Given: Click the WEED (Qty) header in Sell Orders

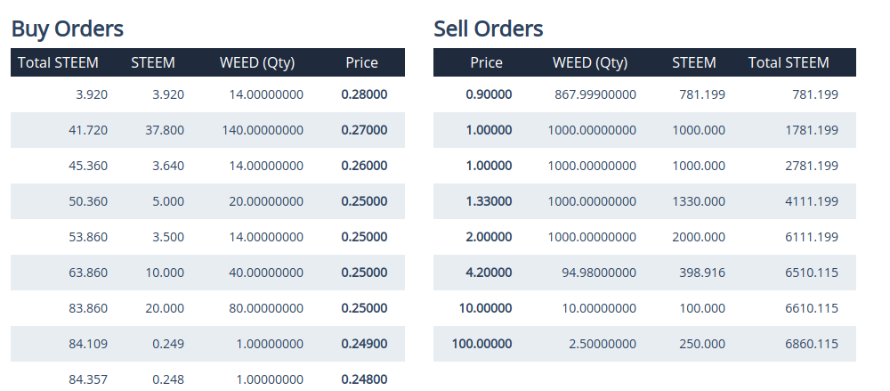Looking at the screenshot, I should [590, 62].
